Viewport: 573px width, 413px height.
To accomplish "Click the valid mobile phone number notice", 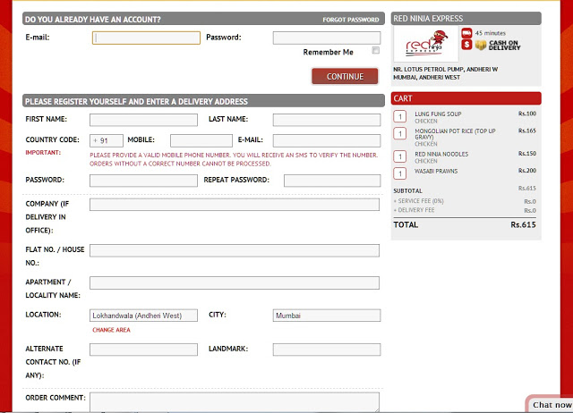I will (234, 159).
